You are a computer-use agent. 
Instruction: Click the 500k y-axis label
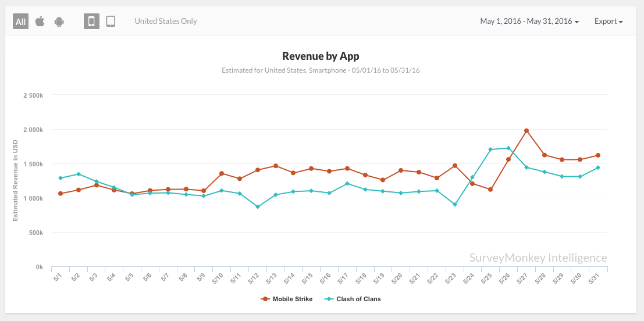click(x=35, y=233)
